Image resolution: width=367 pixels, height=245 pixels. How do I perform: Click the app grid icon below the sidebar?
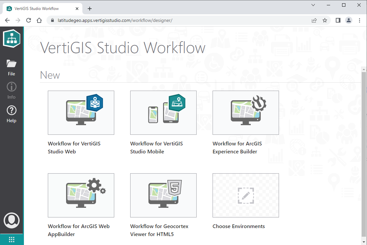pyautogui.click(x=11, y=239)
